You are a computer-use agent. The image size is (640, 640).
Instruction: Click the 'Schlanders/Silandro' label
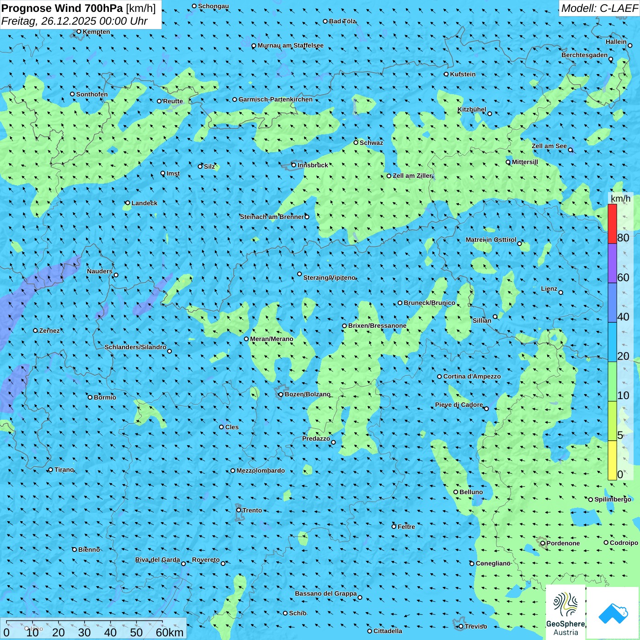(x=135, y=347)
